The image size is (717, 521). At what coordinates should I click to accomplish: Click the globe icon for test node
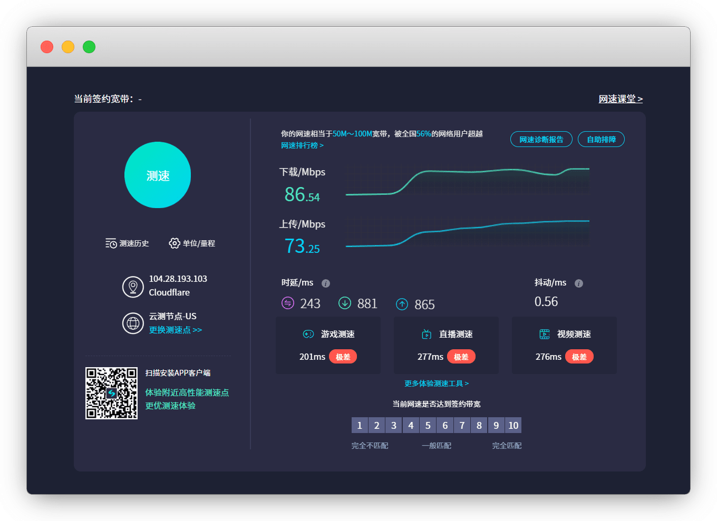click(133, 323)
